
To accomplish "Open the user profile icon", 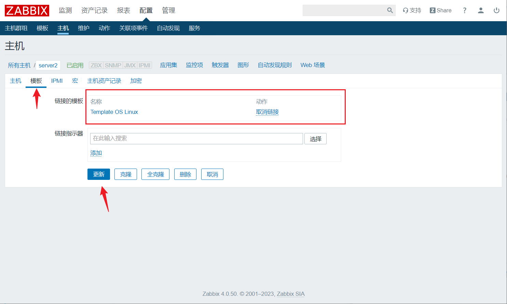I will [481, 10].
